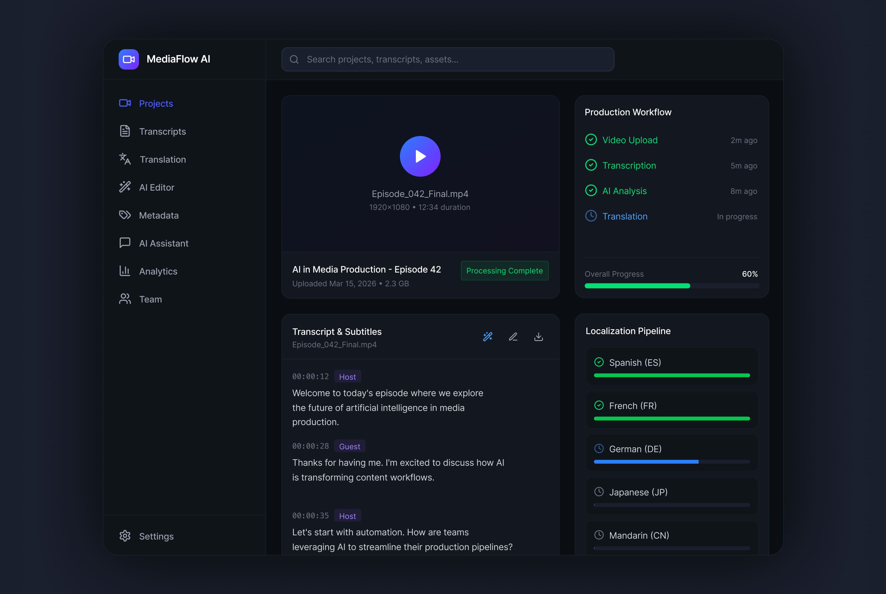The width and height of the screenshot is (886, 594).
Task: Switch to the Transcripts section
Action: point(162,132)
